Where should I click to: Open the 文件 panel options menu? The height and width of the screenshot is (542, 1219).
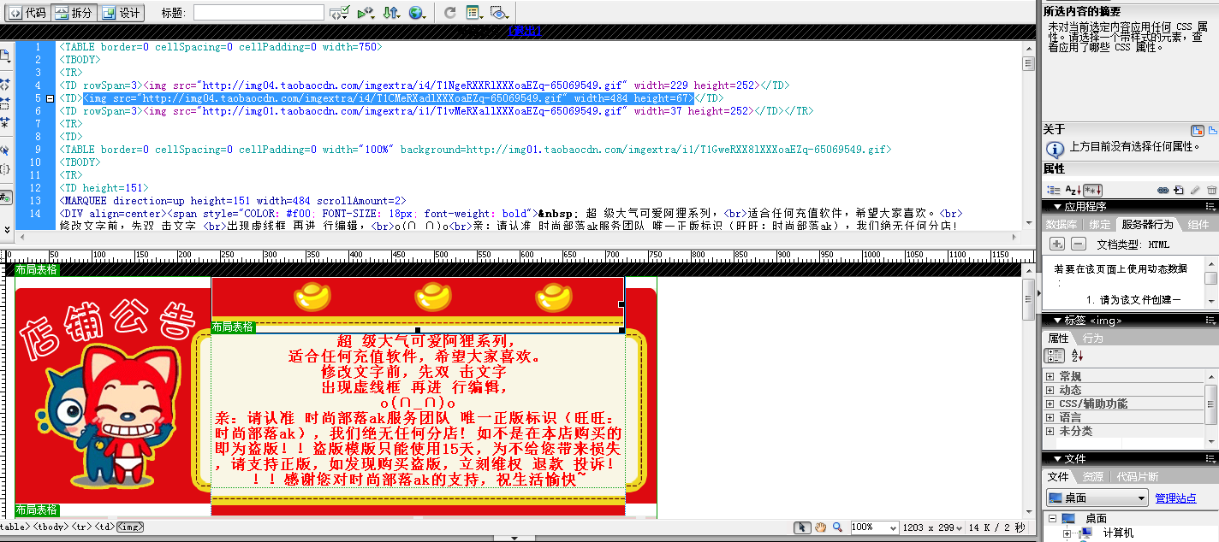[x=1210, y=459]
